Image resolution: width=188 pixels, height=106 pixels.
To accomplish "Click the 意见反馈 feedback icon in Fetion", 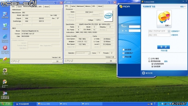I will [x=144, y=73].
